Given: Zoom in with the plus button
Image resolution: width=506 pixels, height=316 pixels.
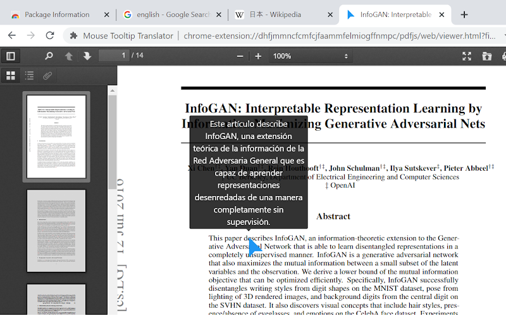Looking at the screenshot, I should (258, 56).
